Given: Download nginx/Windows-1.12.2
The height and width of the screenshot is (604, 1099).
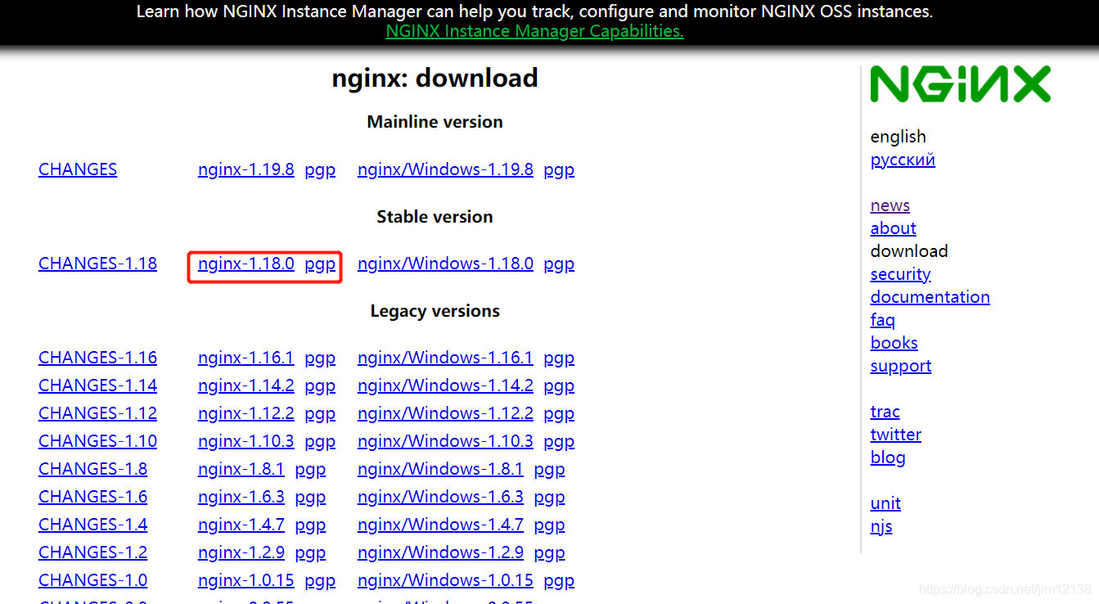Looking at the screenshot, I should (x=445, y=413).
